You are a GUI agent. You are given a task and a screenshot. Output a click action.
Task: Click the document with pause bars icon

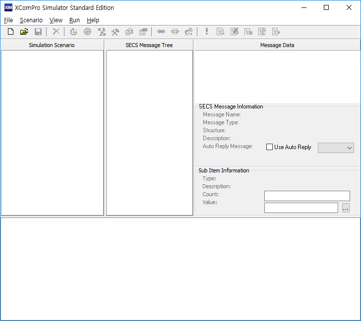click(x=248, y=32)
